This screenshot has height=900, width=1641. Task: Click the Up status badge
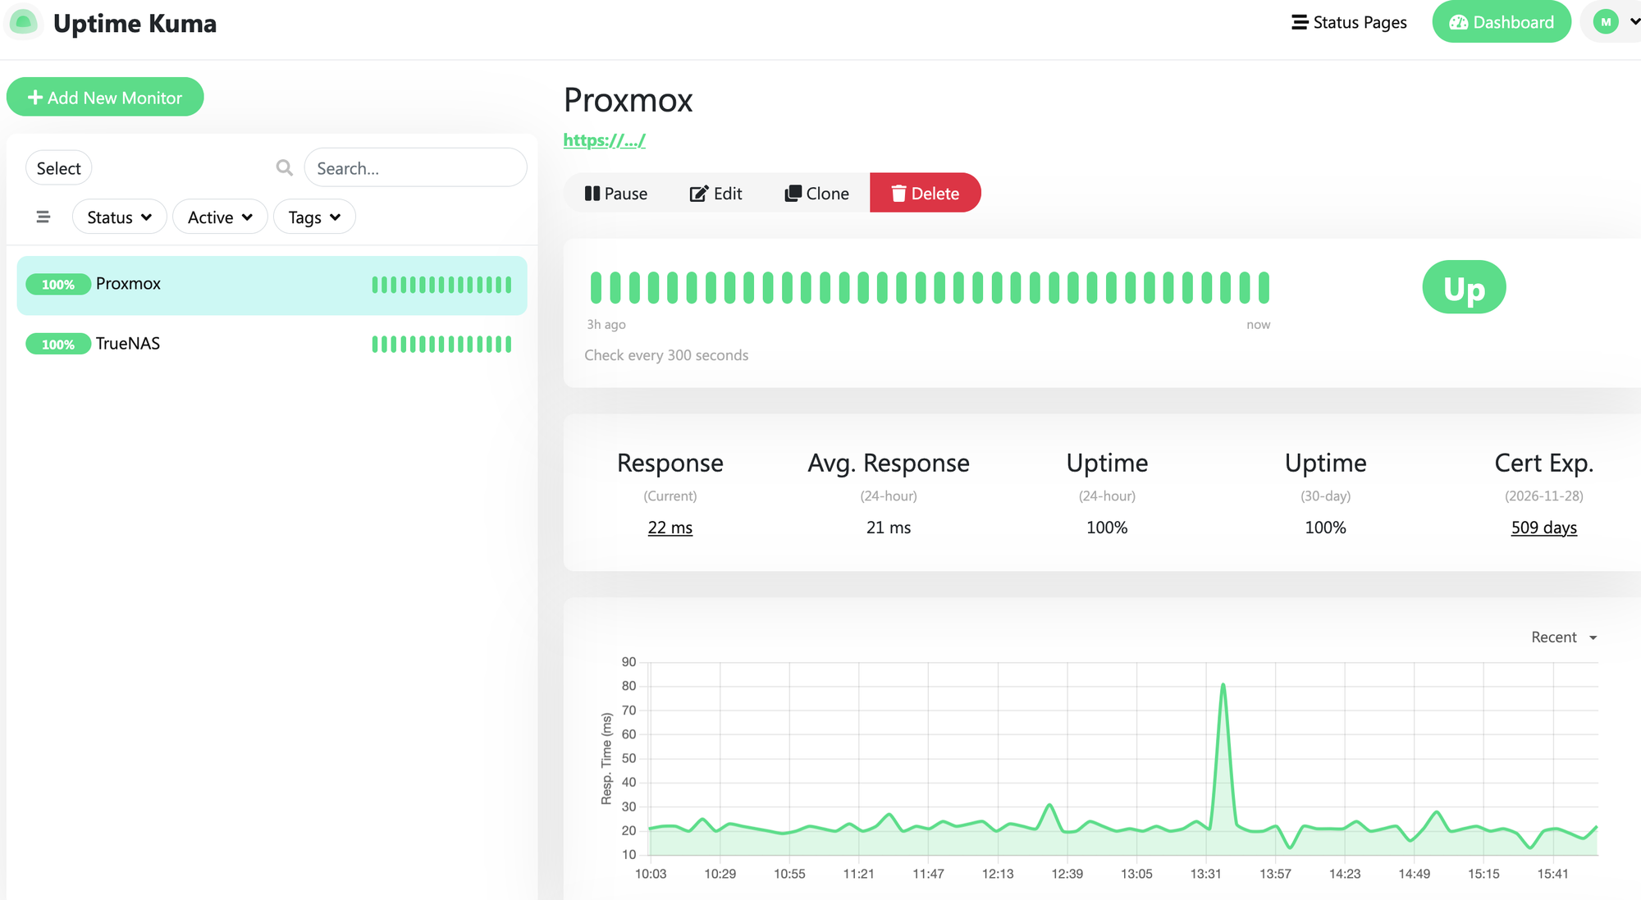(1464, 287)
